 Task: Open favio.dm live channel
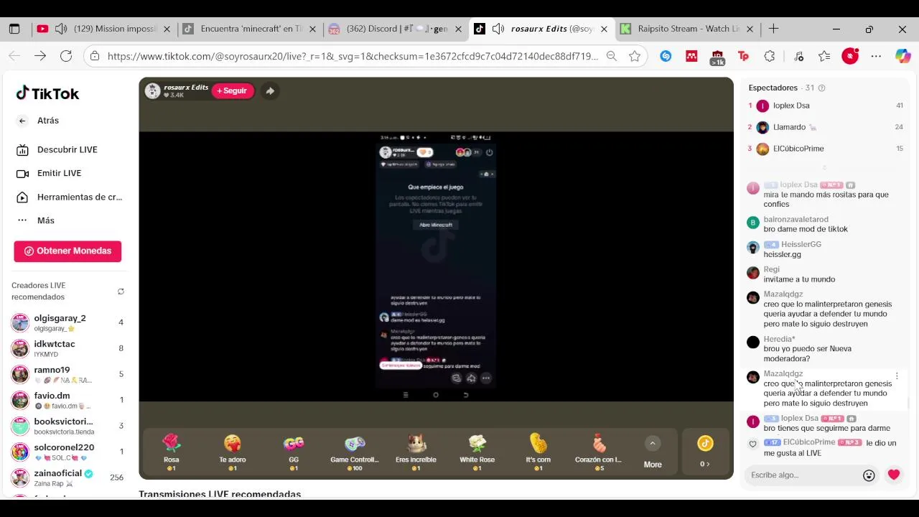[67, 400]
